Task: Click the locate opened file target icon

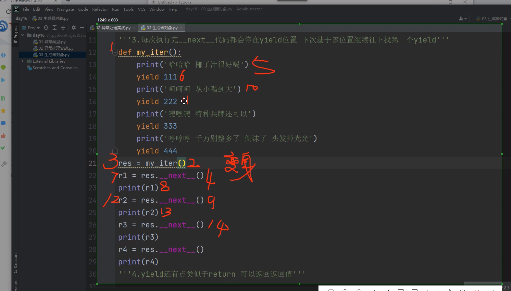Action: coord(46,28)
